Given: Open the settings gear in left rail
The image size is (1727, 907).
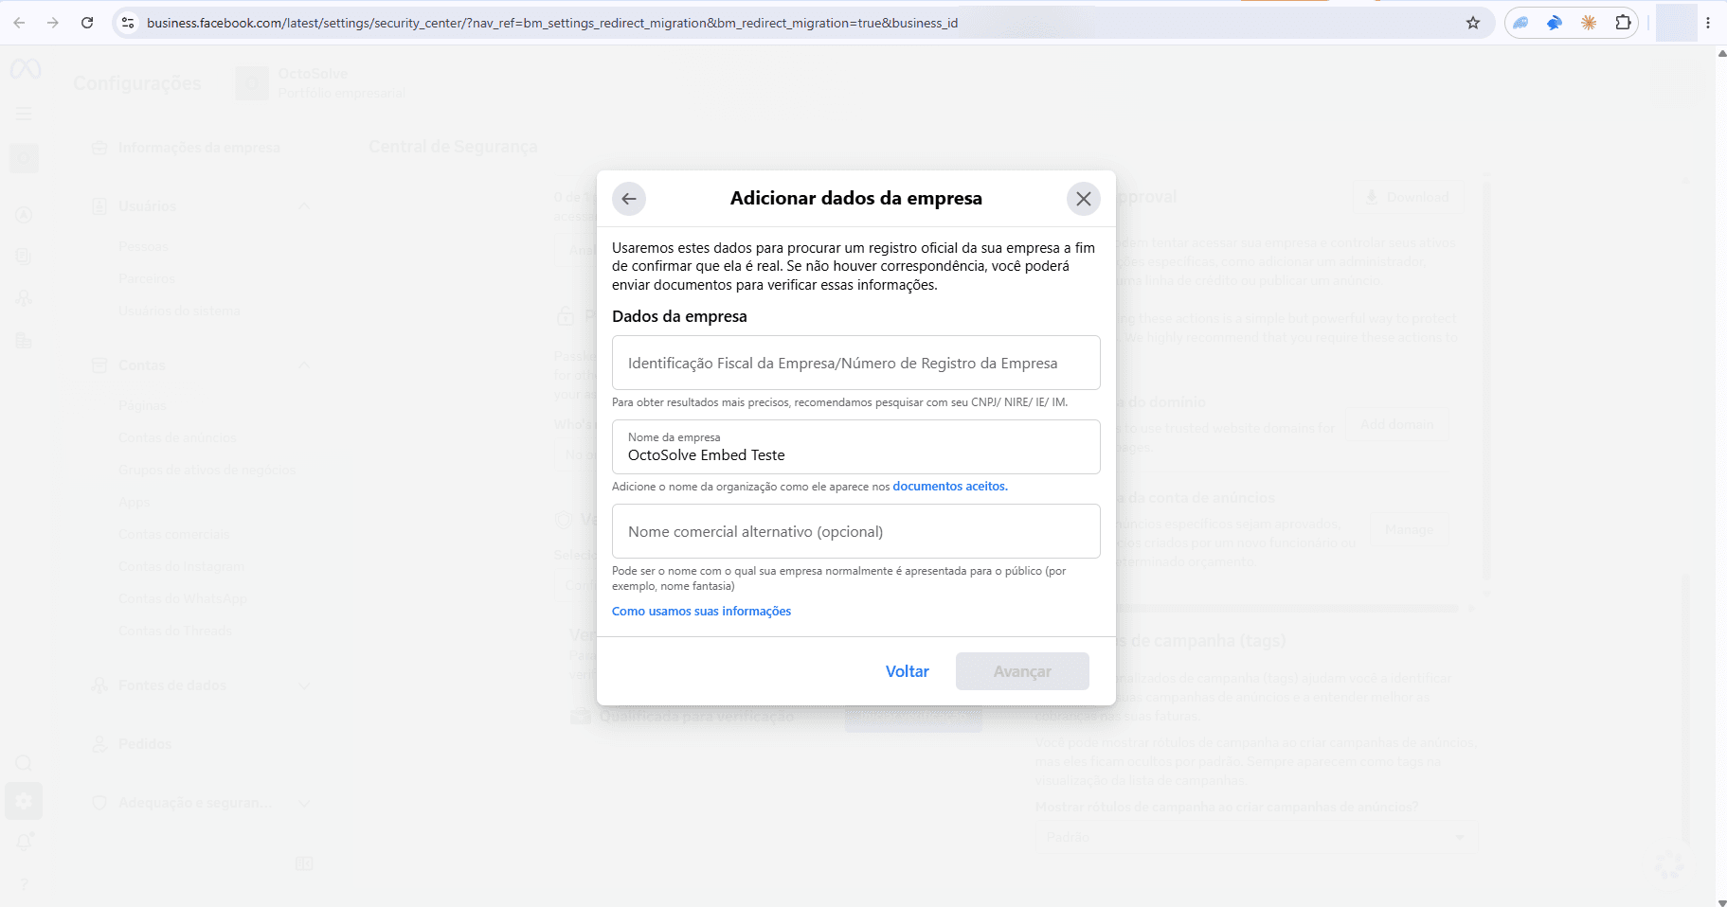Looking at the screenshot, I should pyautogui.click(x=24, y=801).
